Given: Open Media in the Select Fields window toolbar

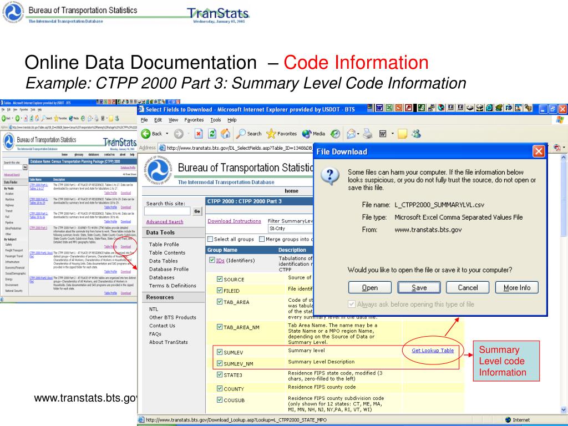Looking at the screenshot, I should point(314,134).
